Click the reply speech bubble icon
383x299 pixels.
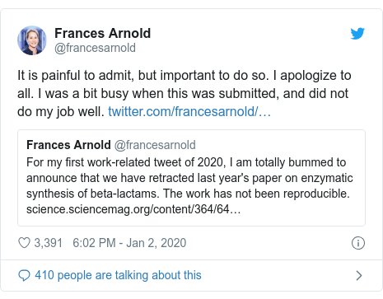[x=24, y=275]
